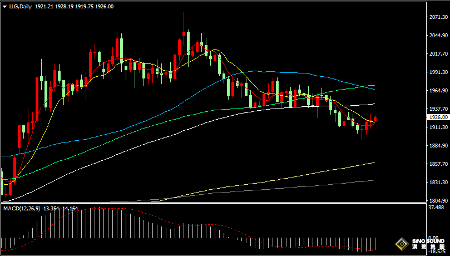Open the chart menu triangle beside LLG,Daily
Screen dimensions: 450x256
click(5, 6)
